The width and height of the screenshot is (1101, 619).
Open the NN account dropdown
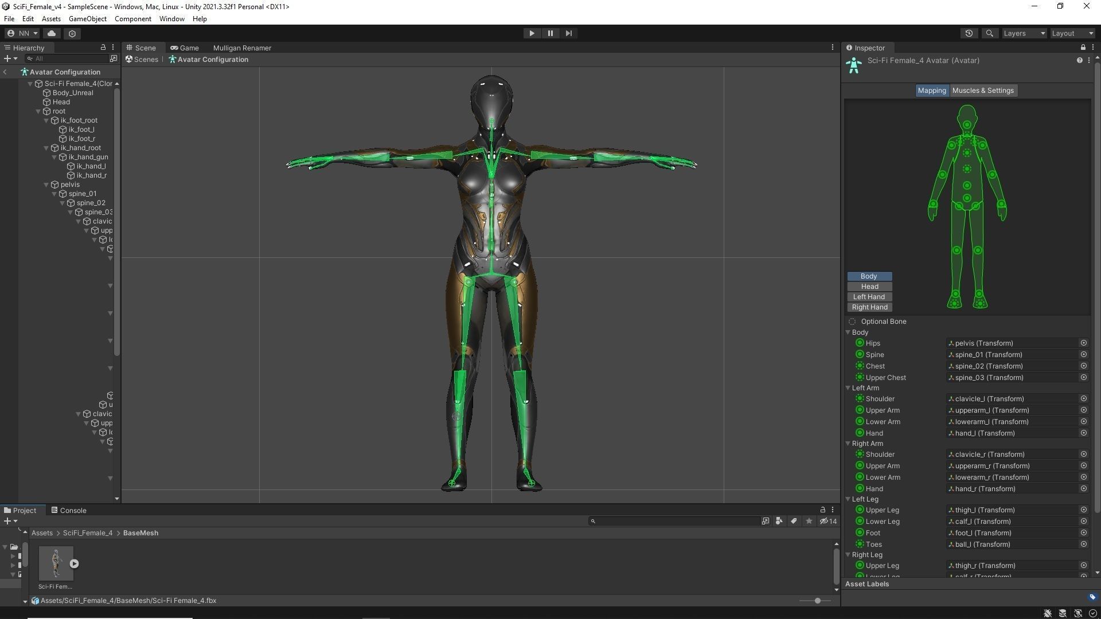pos(22,33)
